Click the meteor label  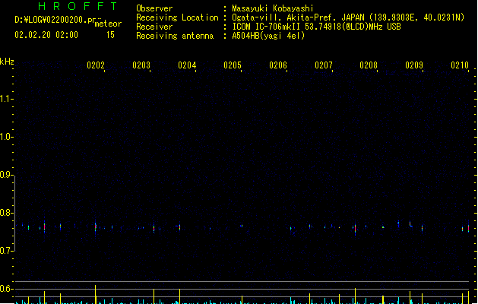[x=108, y=24]
